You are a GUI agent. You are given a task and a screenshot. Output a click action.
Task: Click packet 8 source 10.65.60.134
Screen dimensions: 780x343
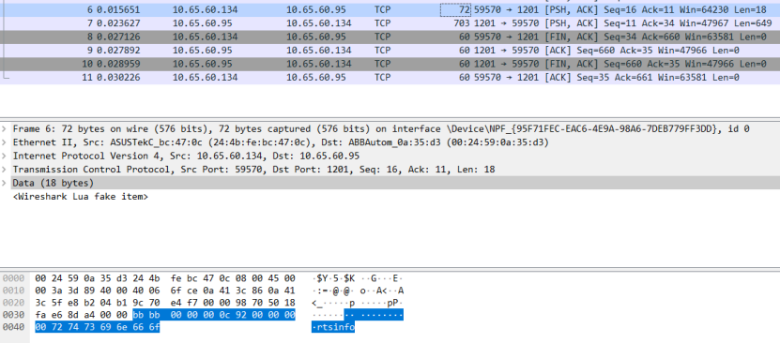pyautogui.click(x=205, y=37)
